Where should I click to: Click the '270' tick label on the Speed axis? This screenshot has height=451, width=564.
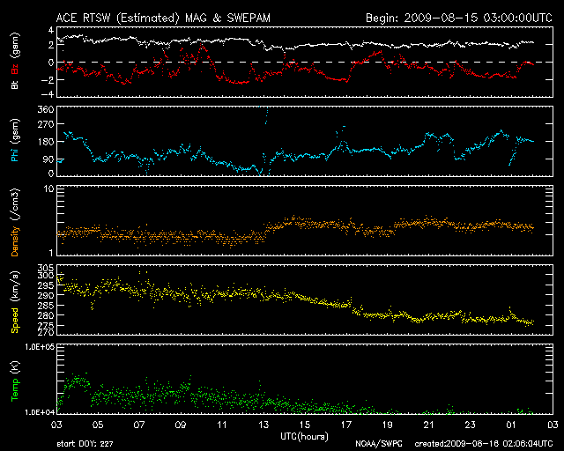(x=46, y=332)
